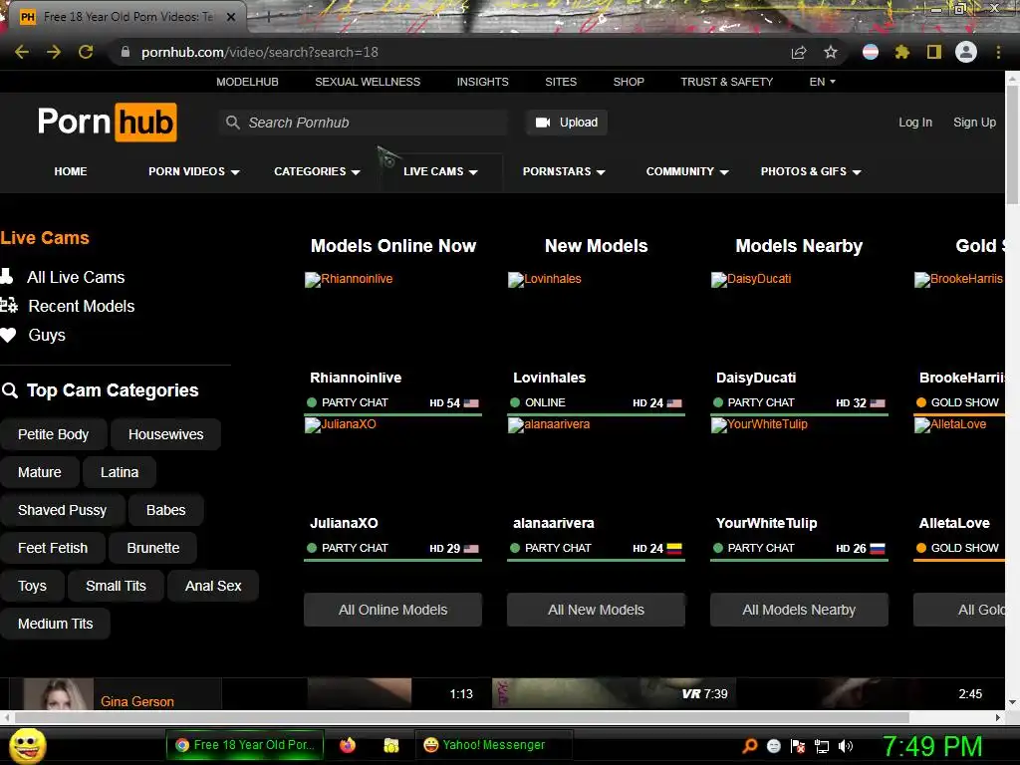
Task: Select the Mature category pill
Action: point(40,472)
